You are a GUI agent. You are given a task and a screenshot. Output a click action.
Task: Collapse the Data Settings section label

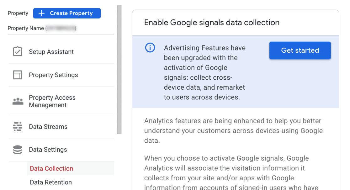(x=48, y=150)
